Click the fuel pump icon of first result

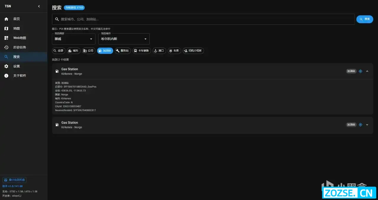pos(57,71)
